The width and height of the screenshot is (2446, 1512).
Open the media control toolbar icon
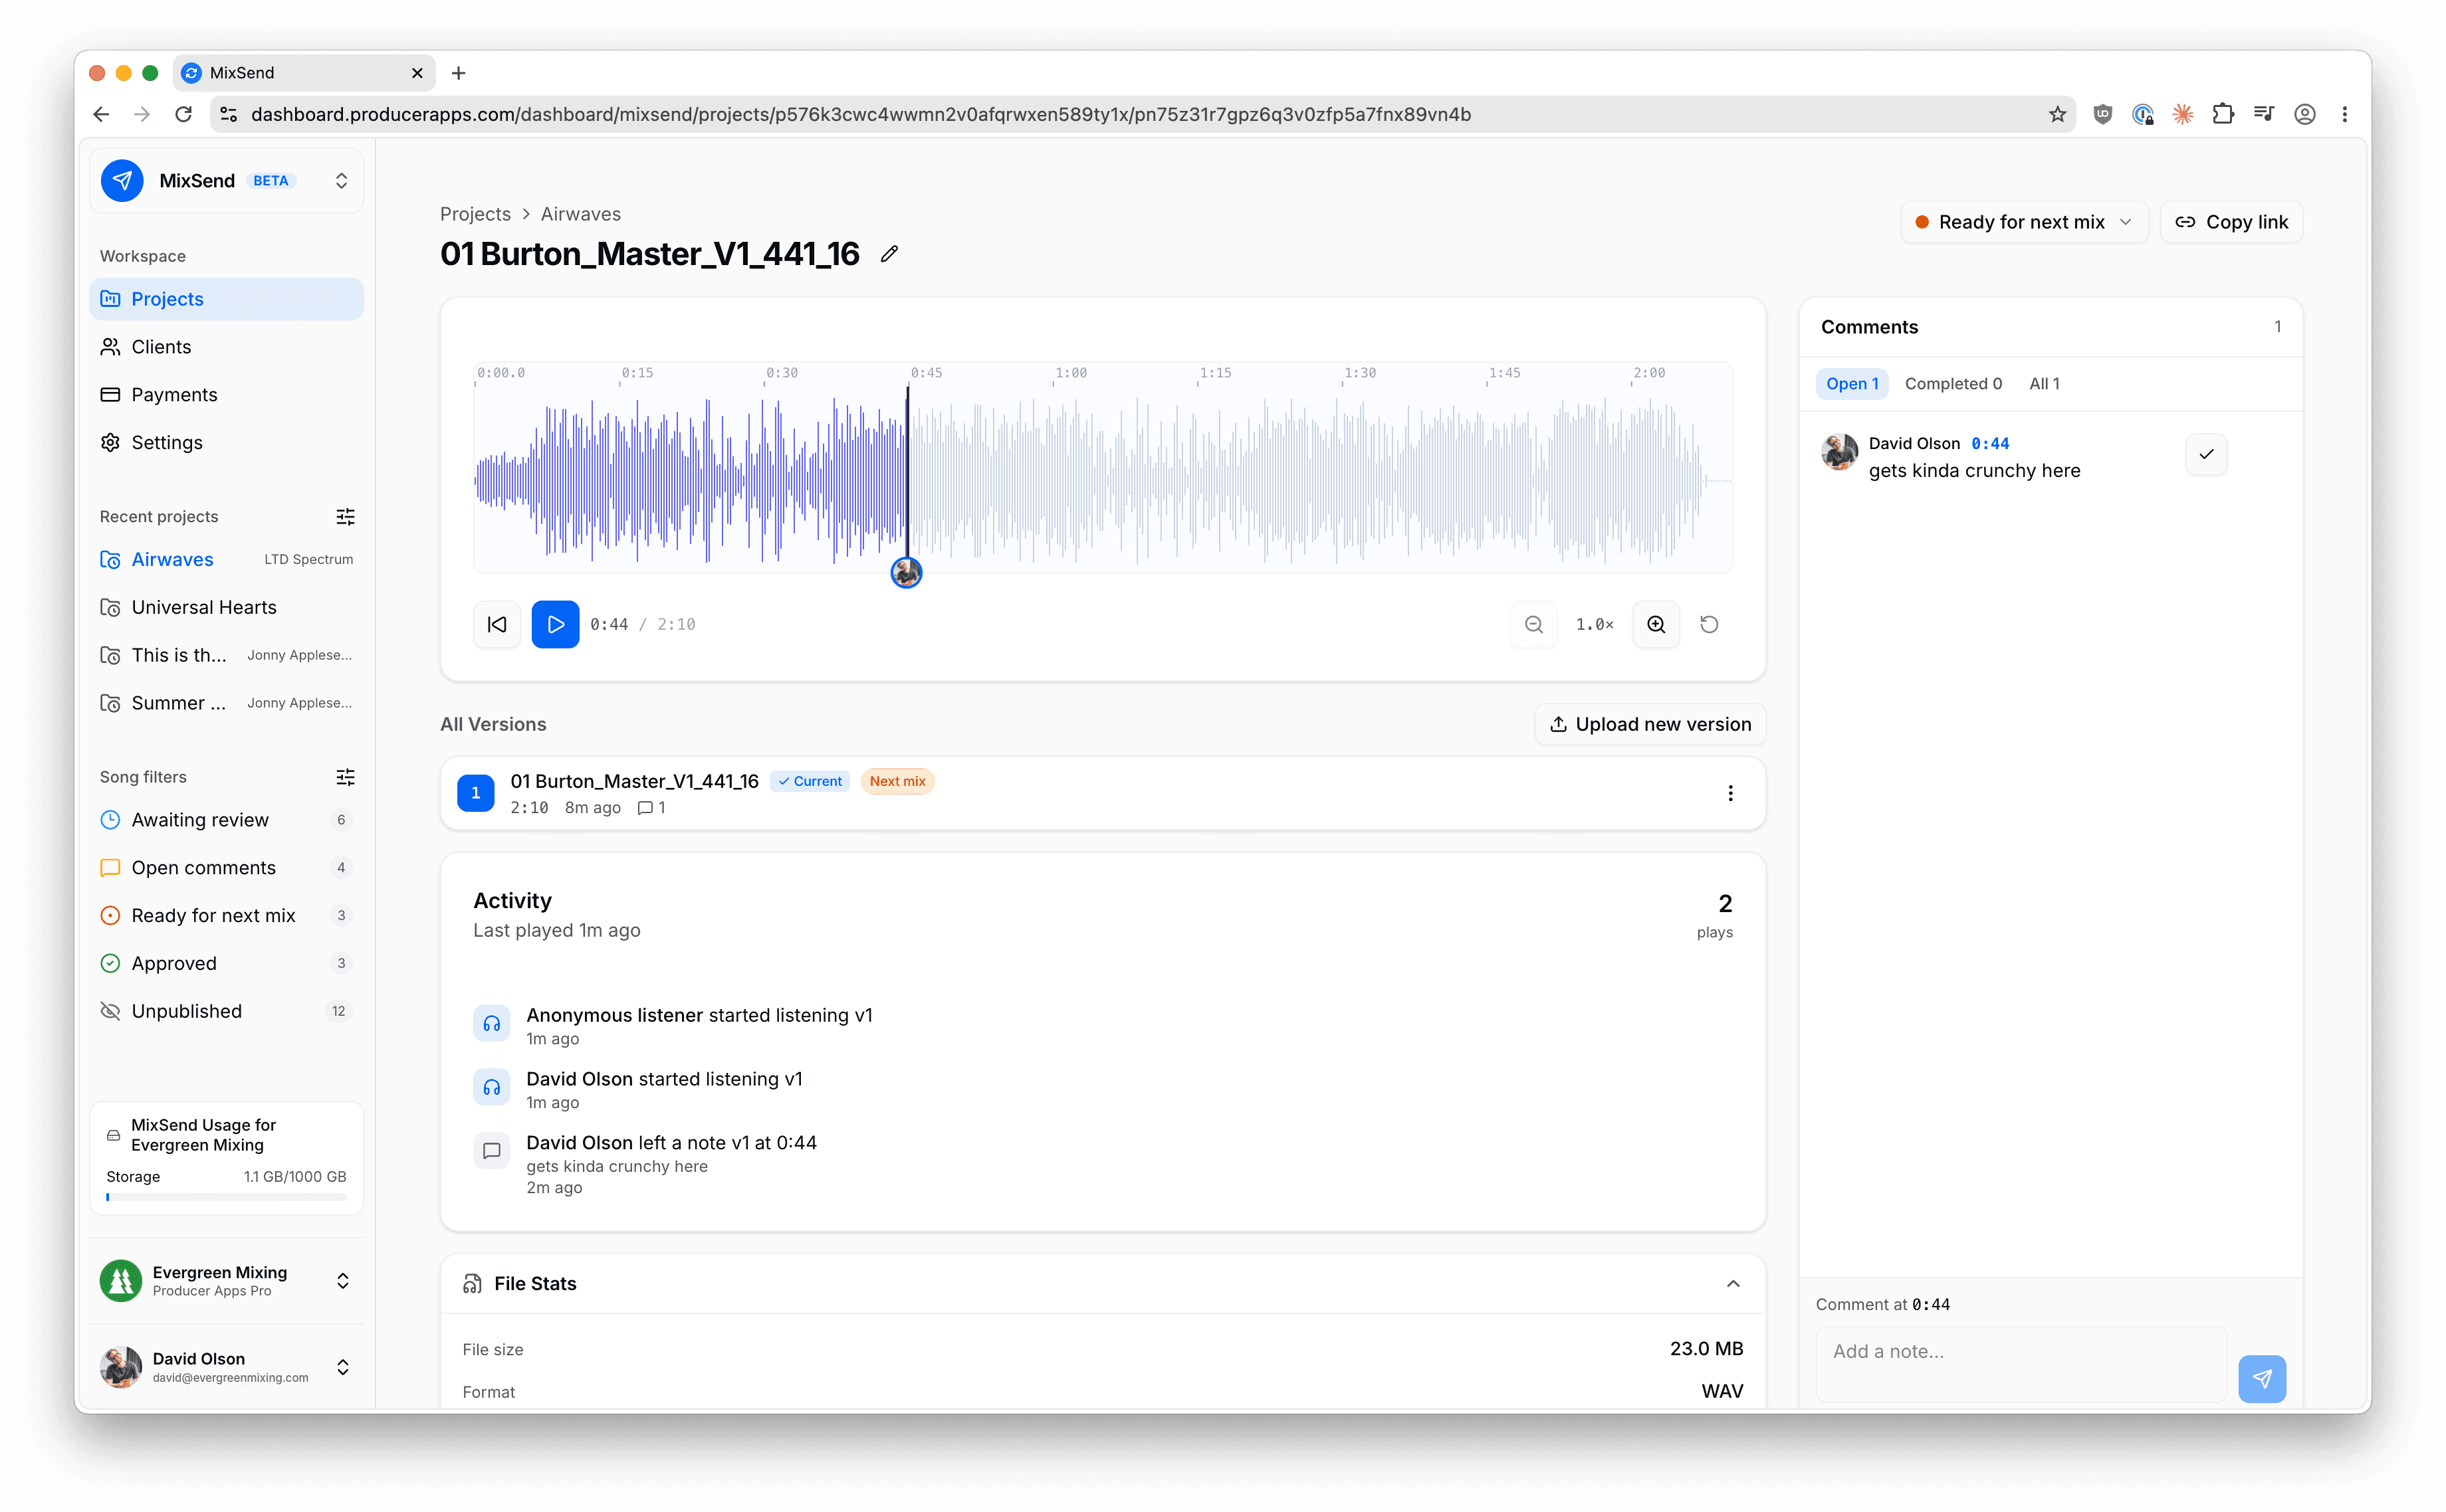(x=2263, y=114)
